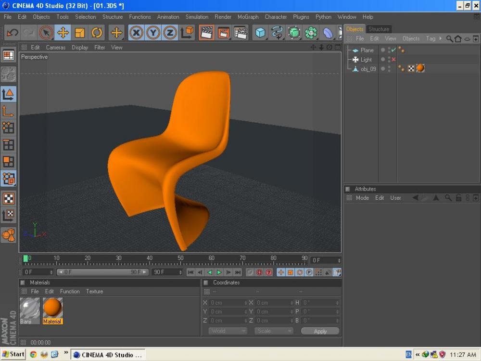Add a Cube primitive object

(260, 33)
